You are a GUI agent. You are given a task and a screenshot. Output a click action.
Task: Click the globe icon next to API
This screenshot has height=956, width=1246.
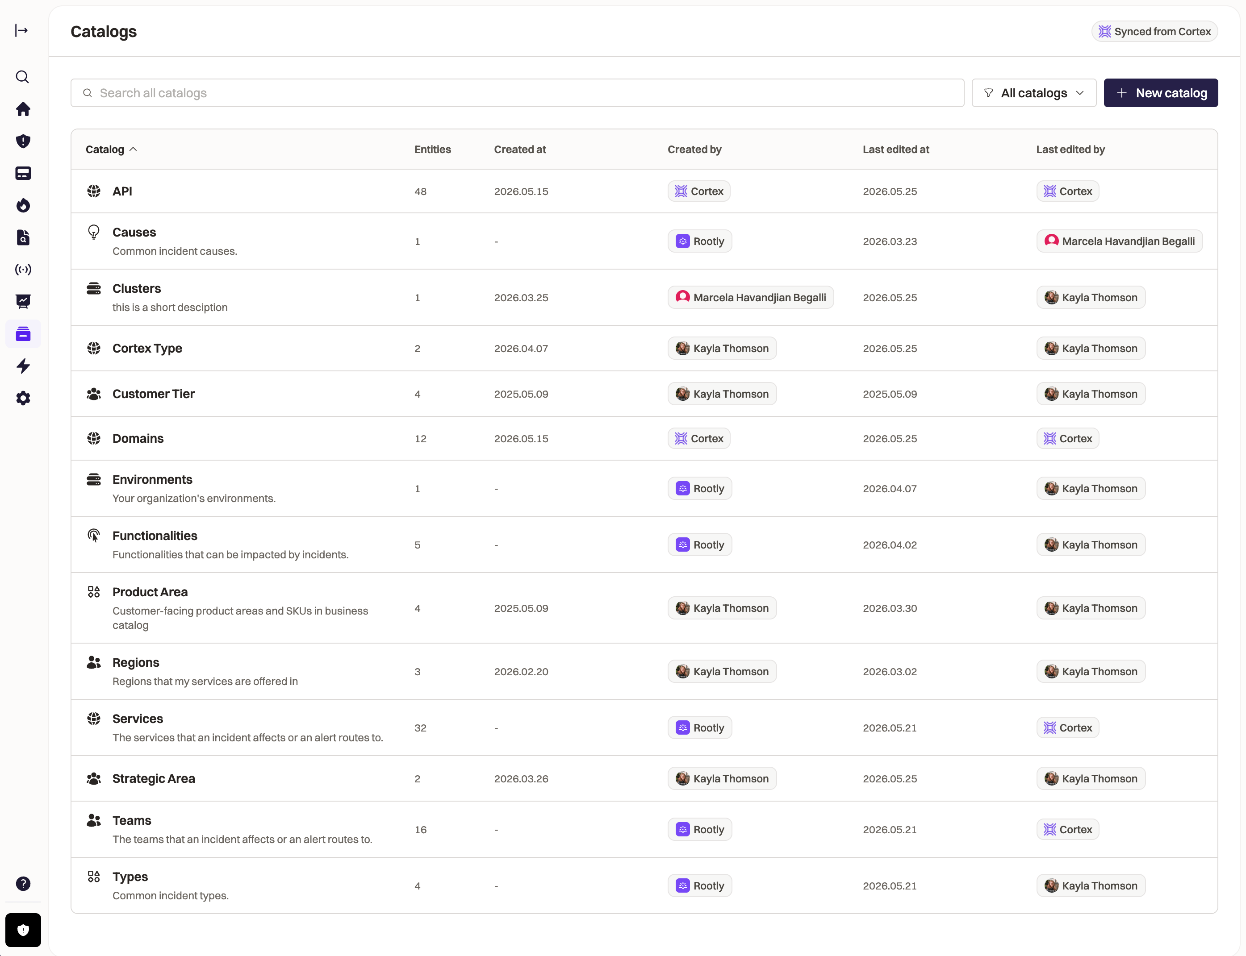click(94, 191)
